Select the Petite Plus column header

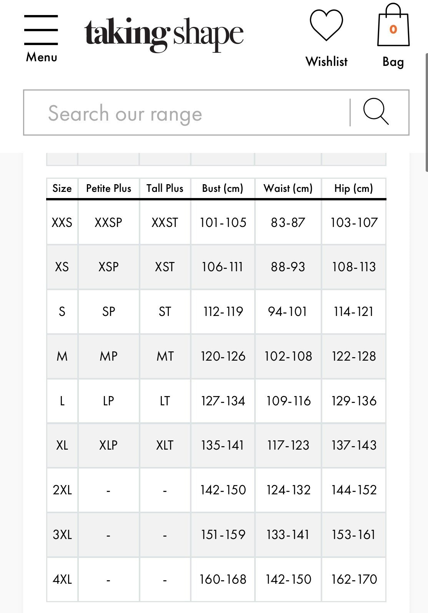tap(108, 188)
